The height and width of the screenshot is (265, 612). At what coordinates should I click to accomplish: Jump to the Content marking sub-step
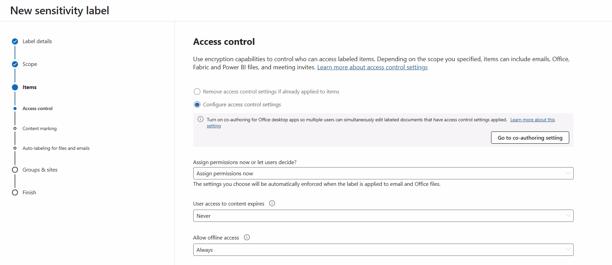coord(40,129)
